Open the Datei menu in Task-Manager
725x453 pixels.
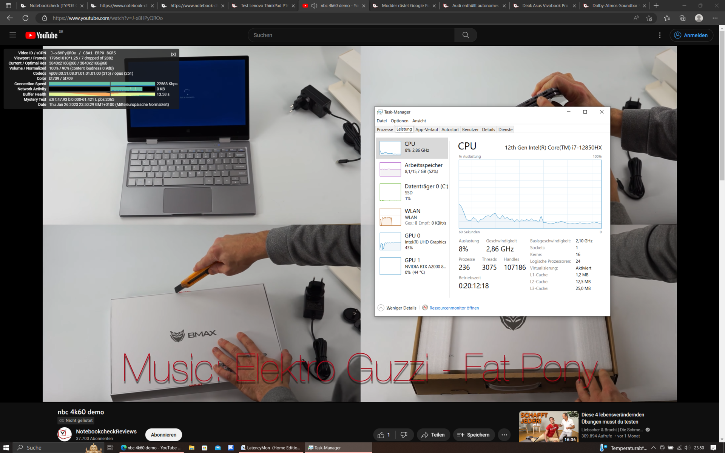(x=381, y=121)
